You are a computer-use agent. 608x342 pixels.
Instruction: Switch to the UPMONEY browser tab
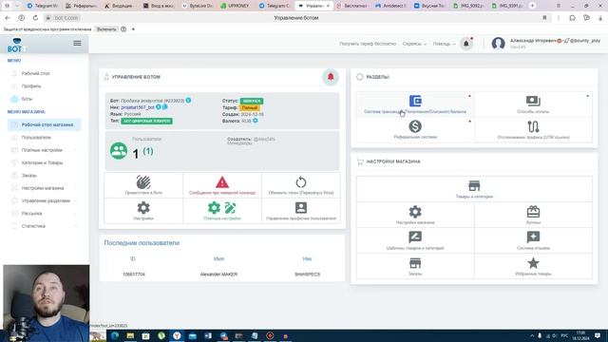[235, 6]
